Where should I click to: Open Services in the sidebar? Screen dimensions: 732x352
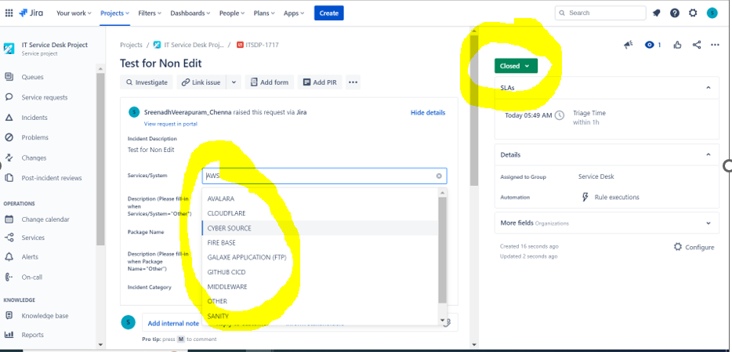(33, 238)
